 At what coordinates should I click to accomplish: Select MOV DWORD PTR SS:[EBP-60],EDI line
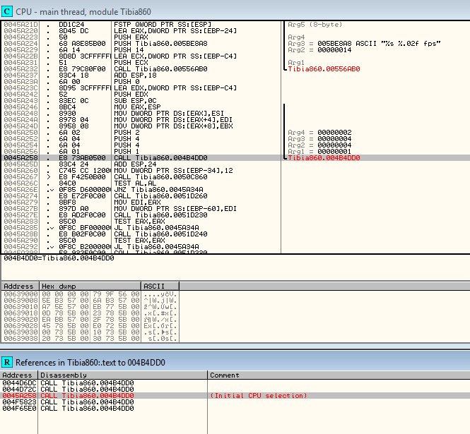coord(175,209)
